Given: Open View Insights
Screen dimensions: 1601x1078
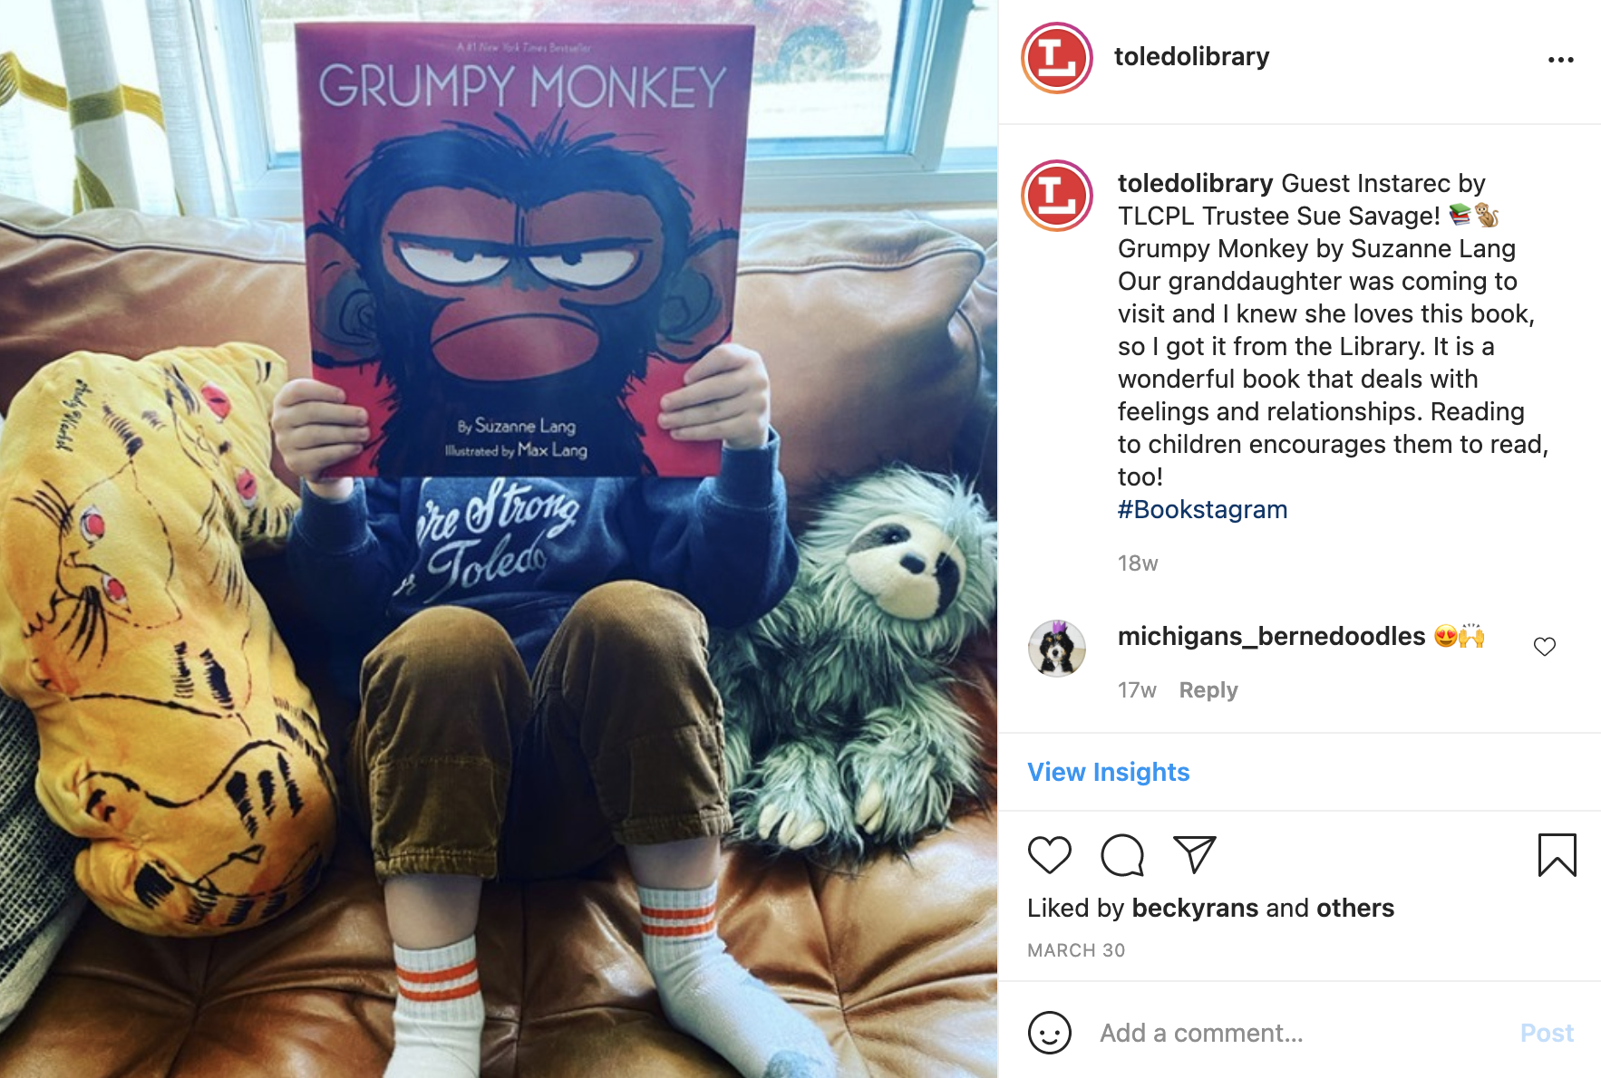Looking at the screenshot, I should click(1108, 772).
